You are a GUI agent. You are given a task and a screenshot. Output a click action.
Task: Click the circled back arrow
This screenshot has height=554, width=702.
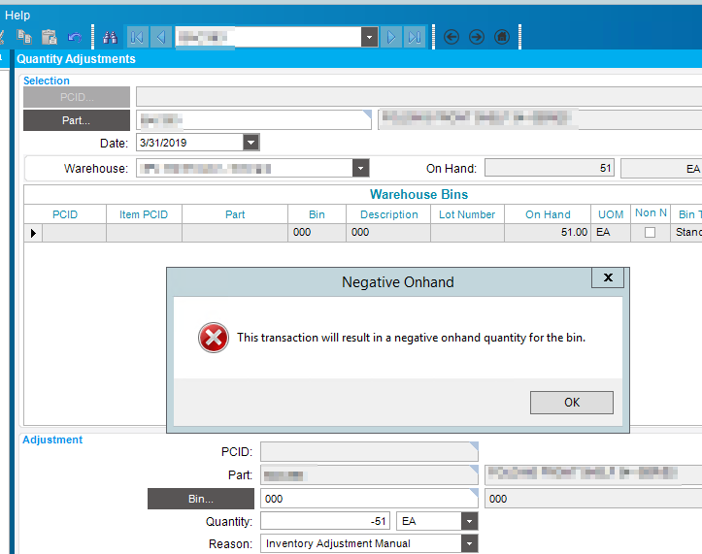point(451,37)
